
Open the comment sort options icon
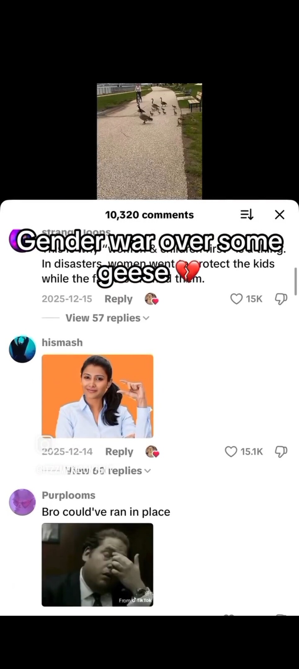(x=247, y=215)
